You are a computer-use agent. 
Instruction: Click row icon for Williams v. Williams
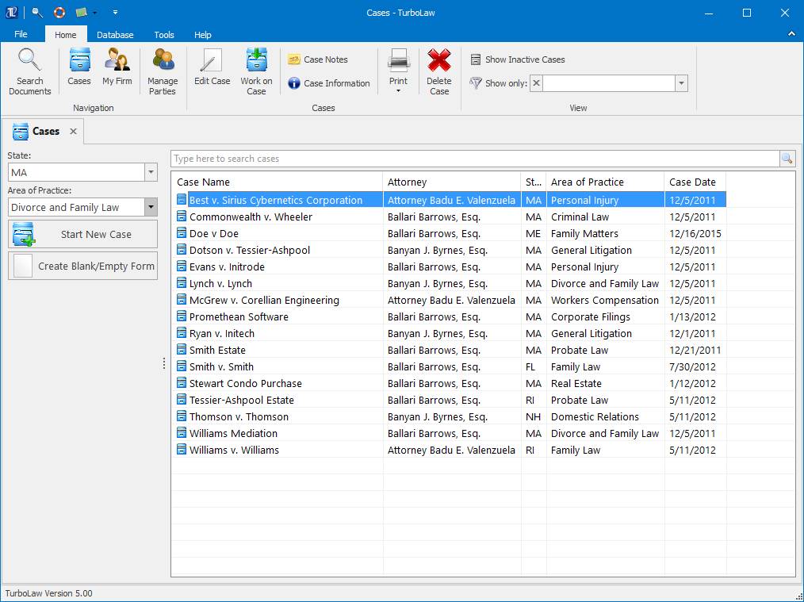click(x=181, y=450)
